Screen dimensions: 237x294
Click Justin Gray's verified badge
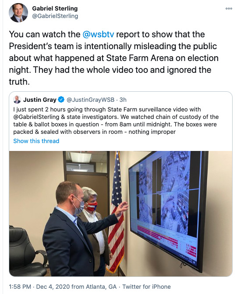61,100
